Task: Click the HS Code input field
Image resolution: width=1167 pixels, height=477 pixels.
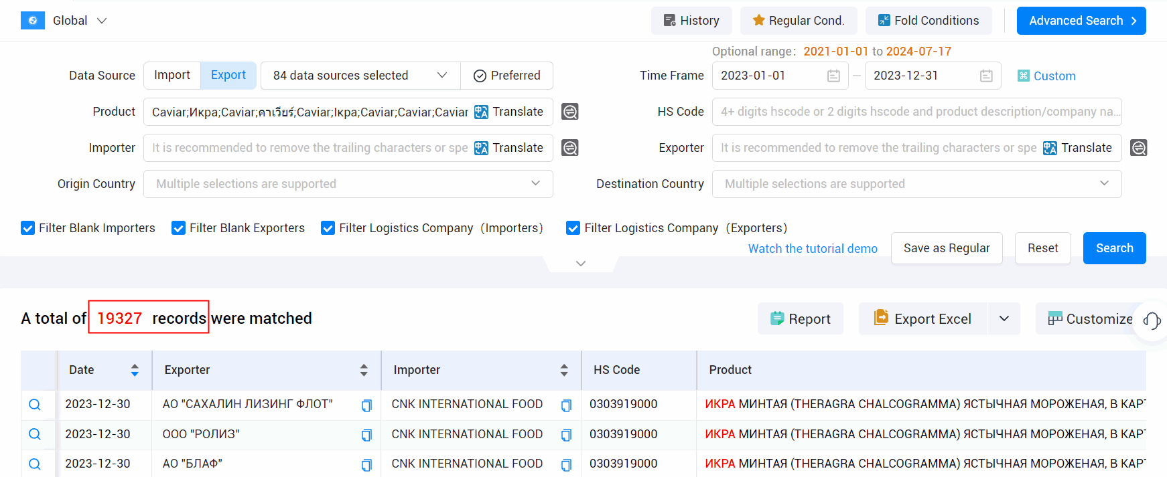Action: (x=916, y=112)
